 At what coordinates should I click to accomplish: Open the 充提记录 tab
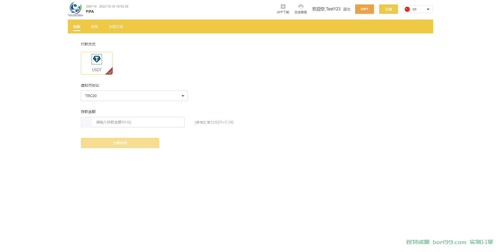pos(116,27)
